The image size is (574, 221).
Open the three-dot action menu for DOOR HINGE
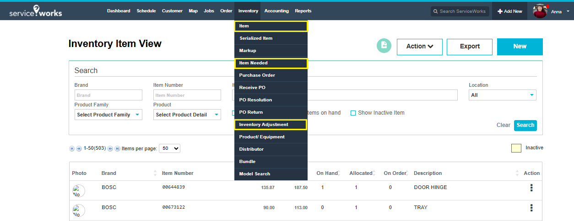(x=531, y=188)
